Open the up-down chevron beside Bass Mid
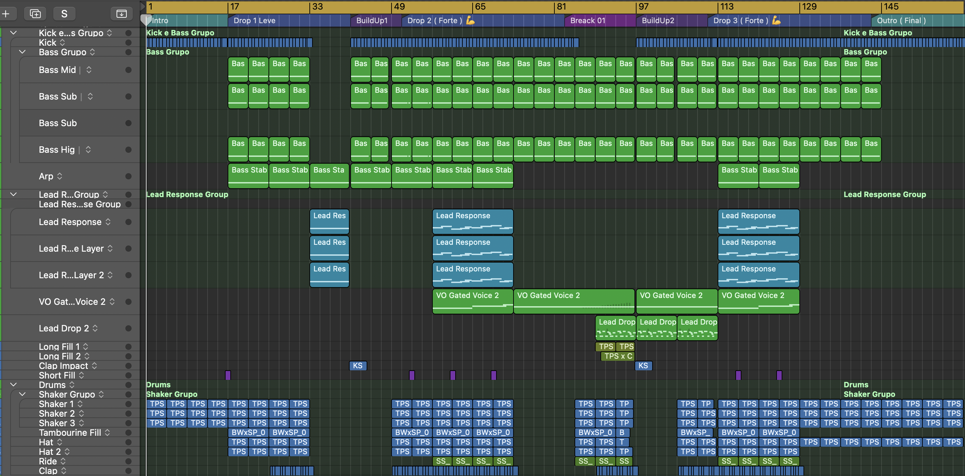 [x=89, y=70]
